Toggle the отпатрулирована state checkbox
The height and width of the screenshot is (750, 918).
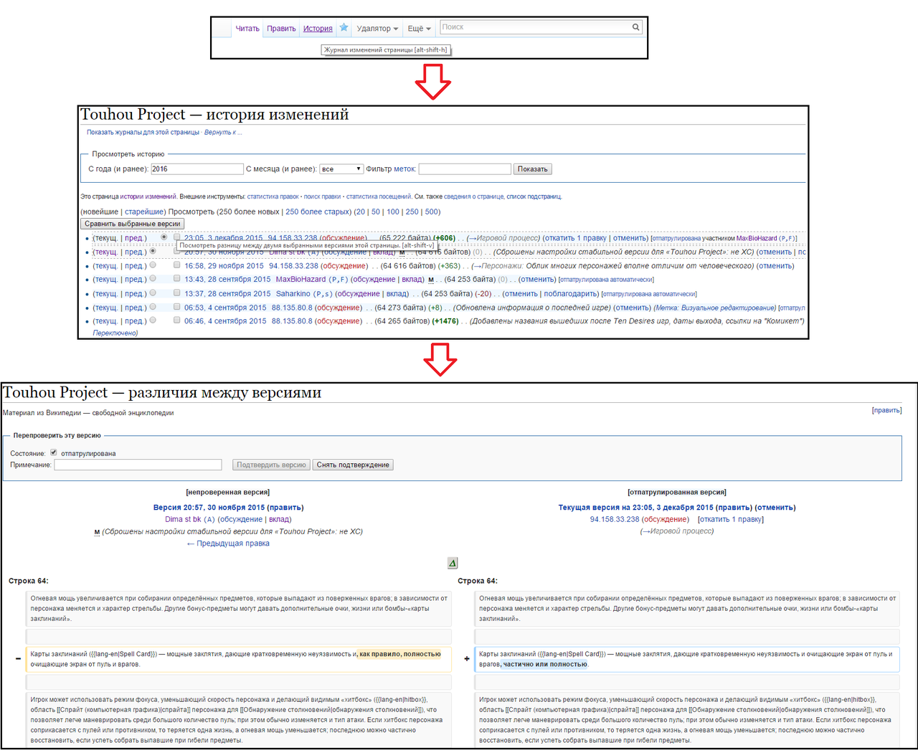click(54, 452)
